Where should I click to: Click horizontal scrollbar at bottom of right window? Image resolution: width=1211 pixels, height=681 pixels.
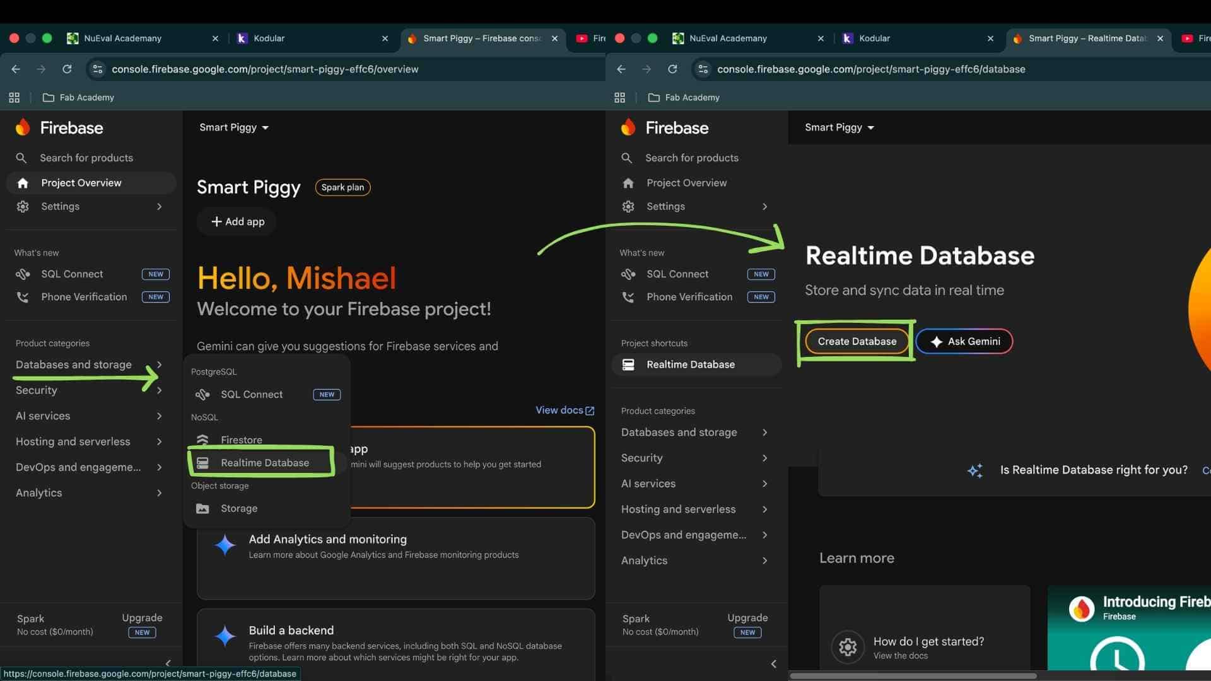pyautogui.click(x=913, y=676)
